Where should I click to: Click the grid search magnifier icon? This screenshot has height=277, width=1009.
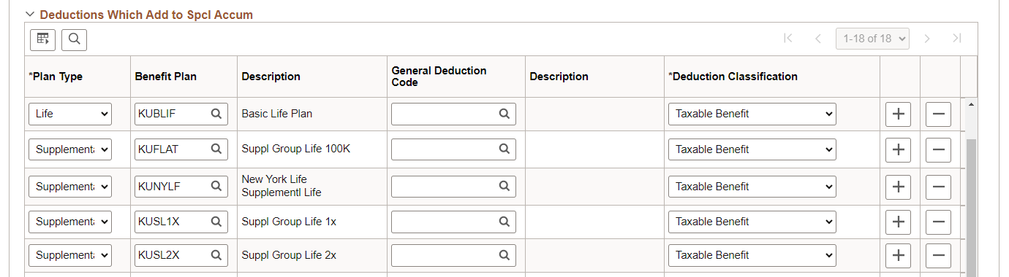click(75, 39)
